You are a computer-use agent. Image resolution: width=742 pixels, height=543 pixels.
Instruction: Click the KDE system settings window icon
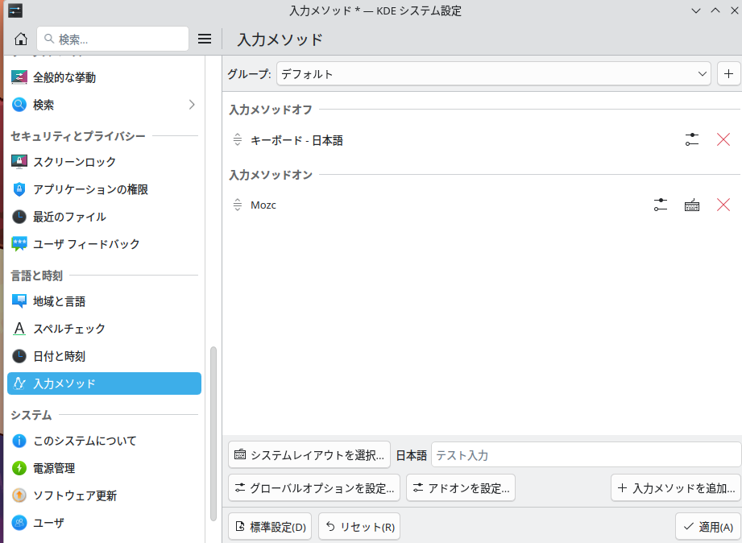pyautogui.click(x=15, y=10)
